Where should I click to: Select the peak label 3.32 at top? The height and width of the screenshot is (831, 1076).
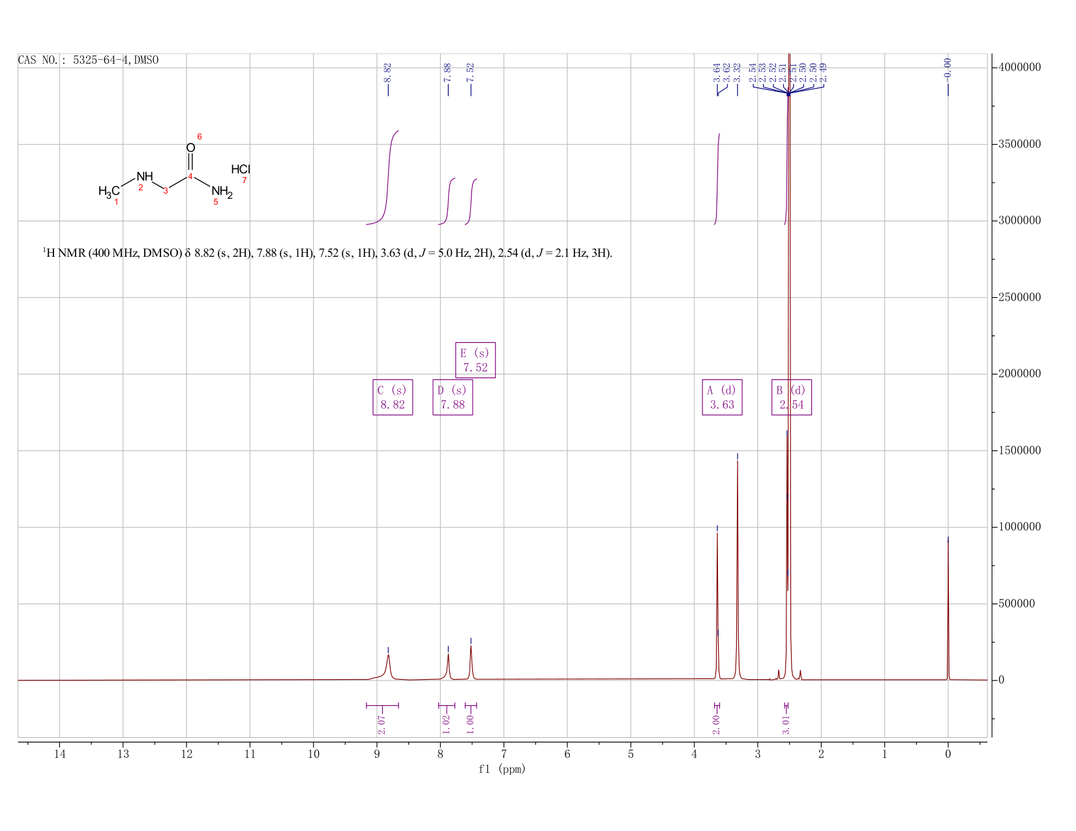point(737,72)
